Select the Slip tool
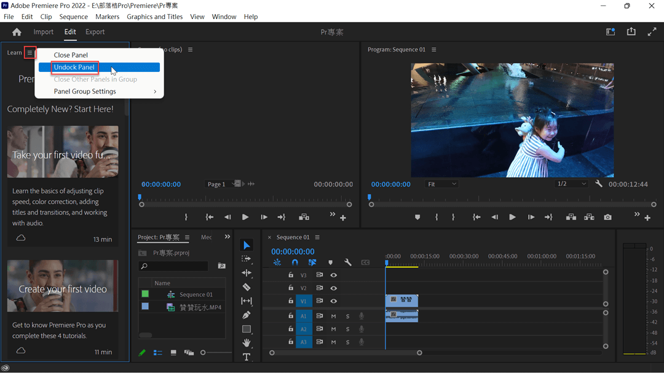 247,301
